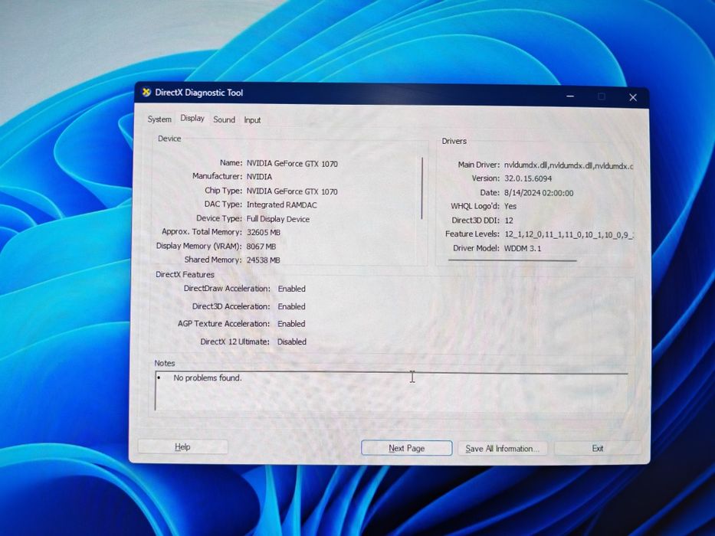Screen dimensions: 715x536
Task: Click the driver Date 8/14/2024 value
Action: [x=539, y=193]
